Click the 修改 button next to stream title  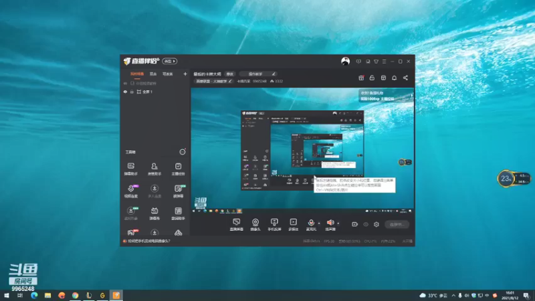(x=230, y=74)
